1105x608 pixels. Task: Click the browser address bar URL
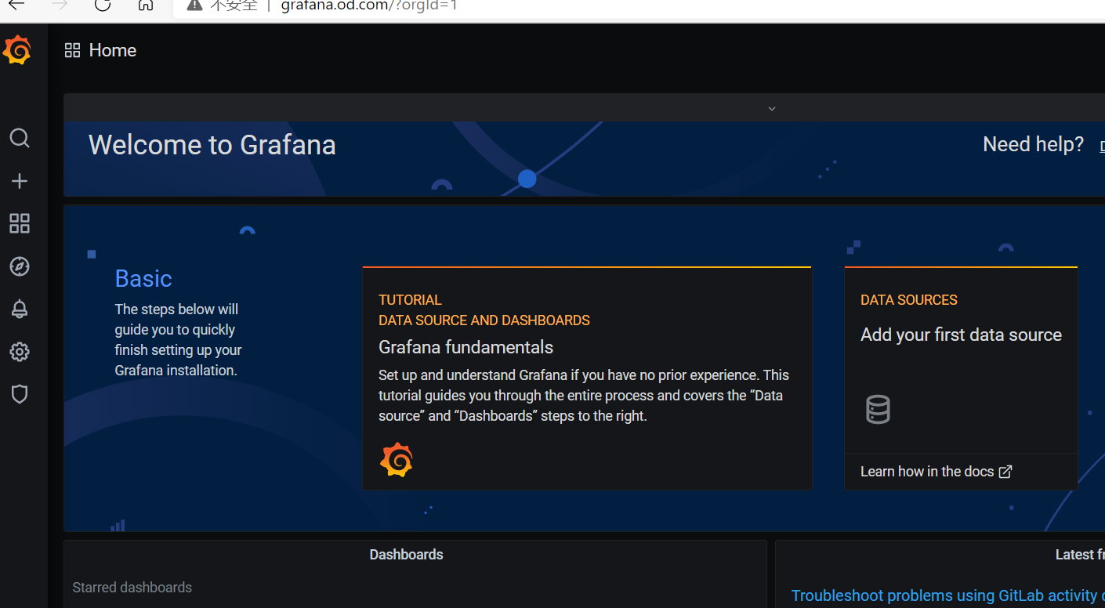(x=369, y=5)
